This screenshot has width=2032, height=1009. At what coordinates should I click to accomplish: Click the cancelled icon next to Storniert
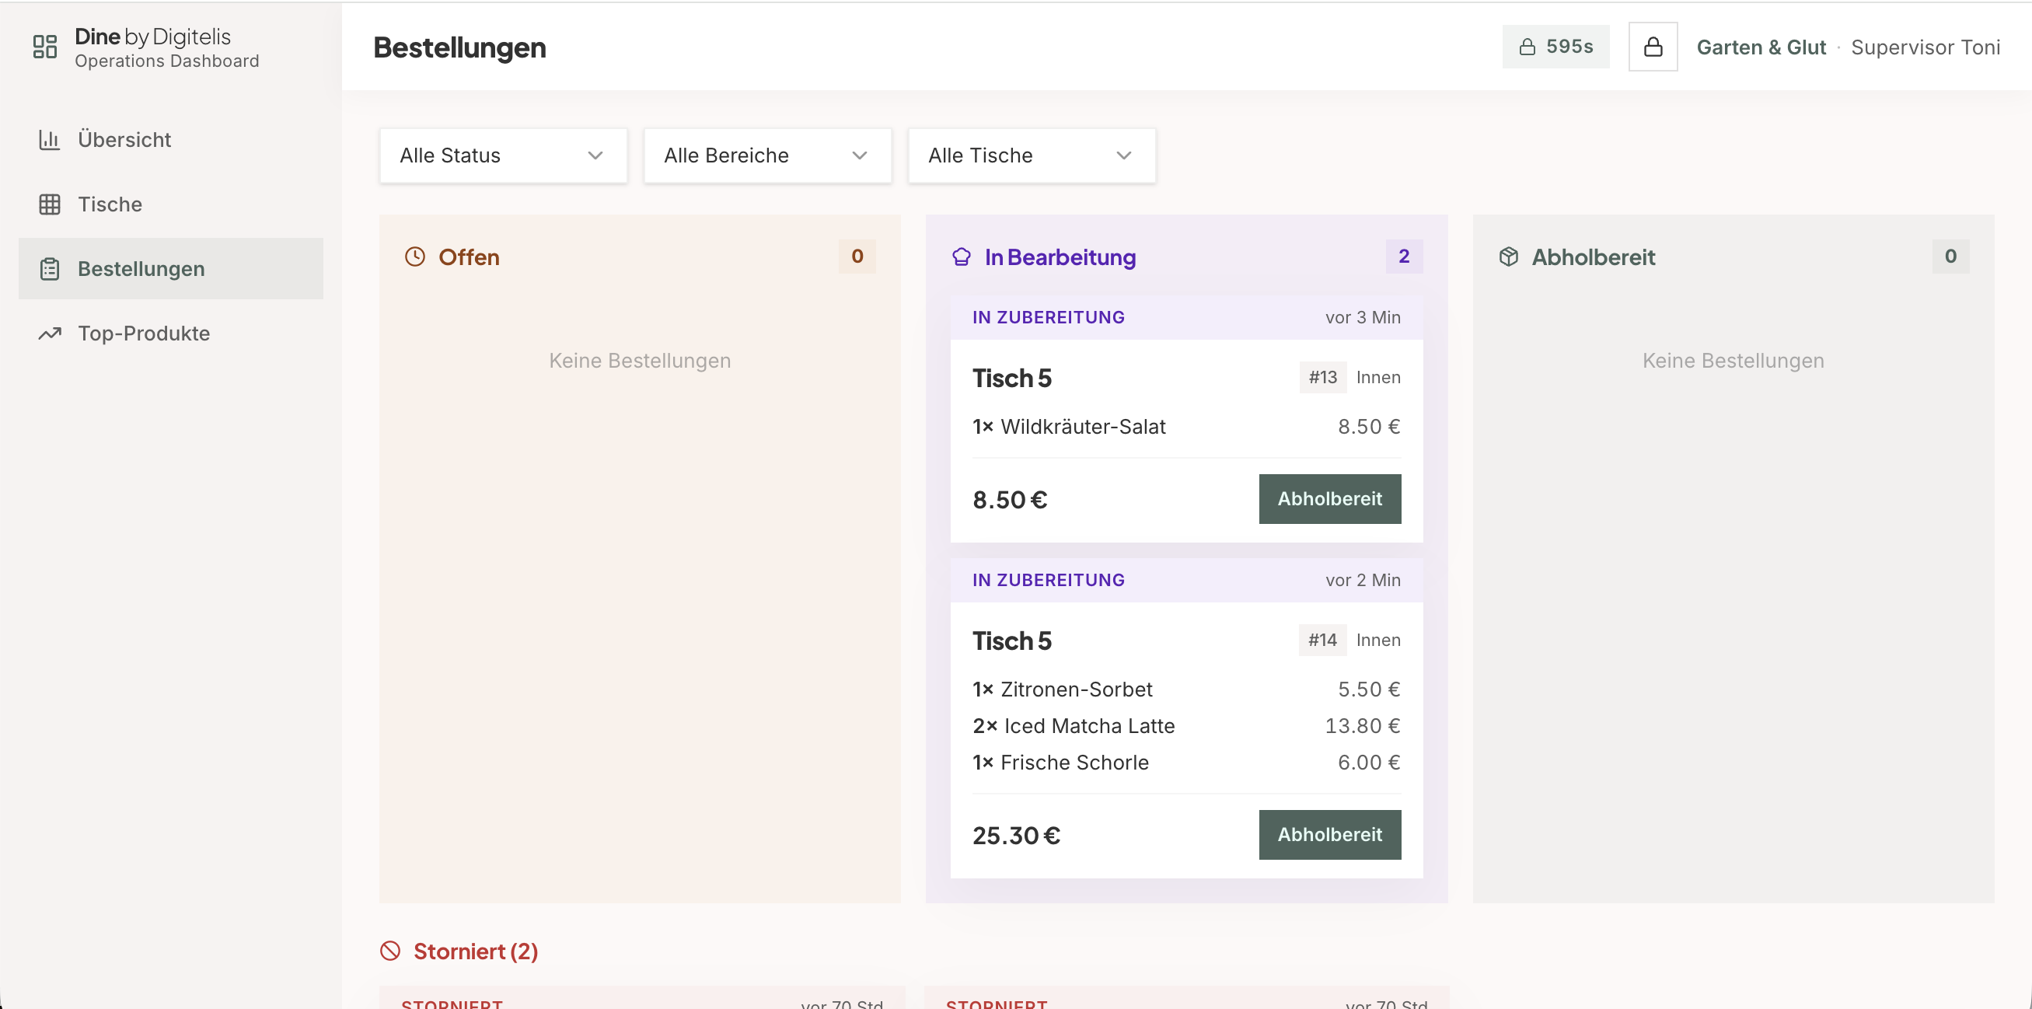pyautogui.click(x=389, y=951)
